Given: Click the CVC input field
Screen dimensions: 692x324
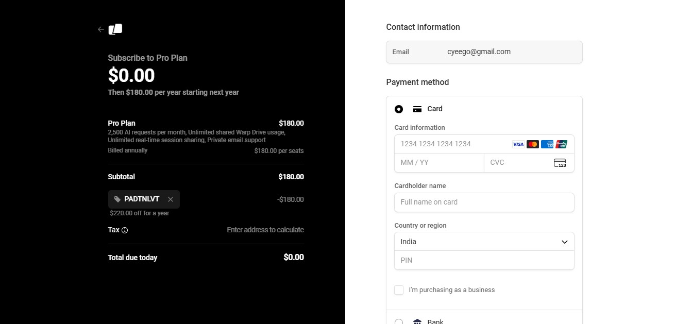Looking at the screenshot, I should [518, 163].
